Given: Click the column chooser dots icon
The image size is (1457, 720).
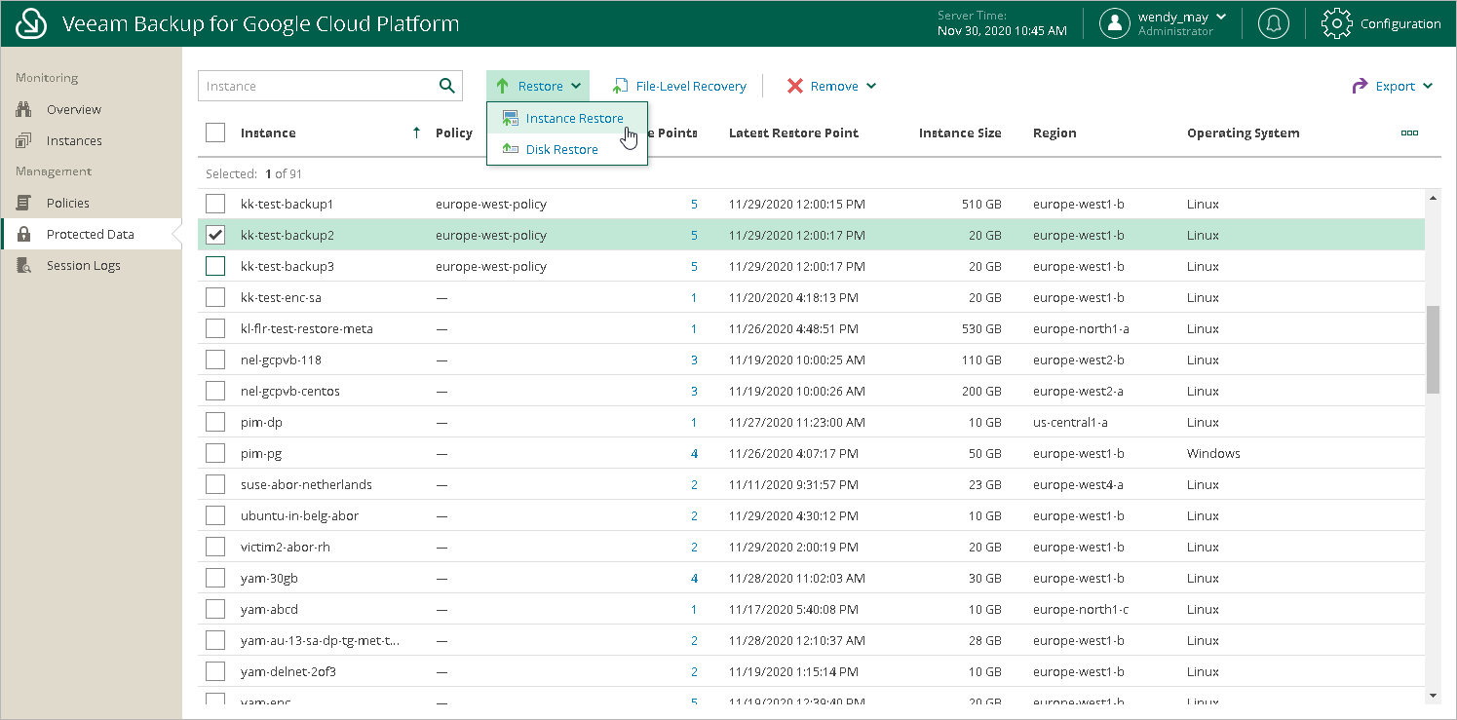Looking at the screenshot, I should (1408, 133).
